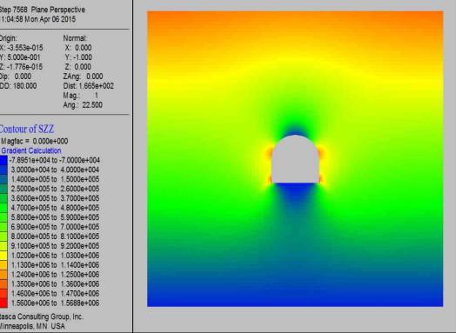Click the 'Dip: 0.000' entry
Viewport: 456px width, 333px height.
[16, 77]
